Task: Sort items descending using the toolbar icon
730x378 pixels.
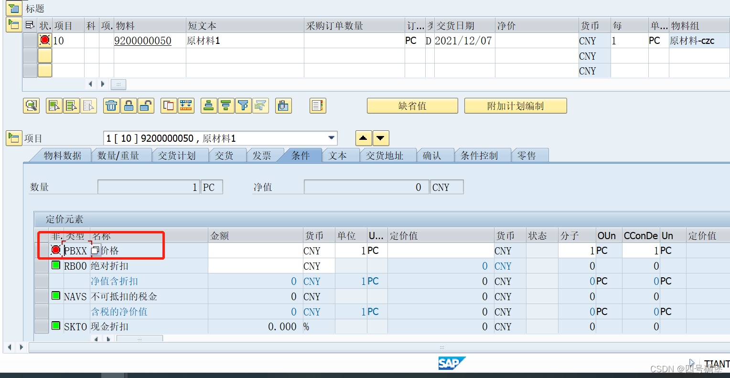Action: tap(225, 105)
